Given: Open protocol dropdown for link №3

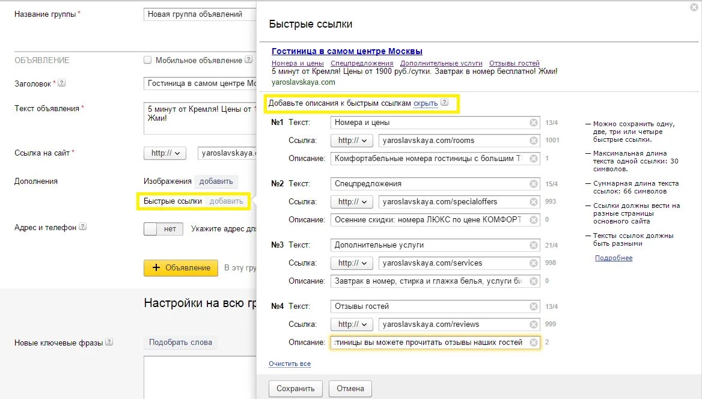Looking at the screenshot, I should (352, 263).
